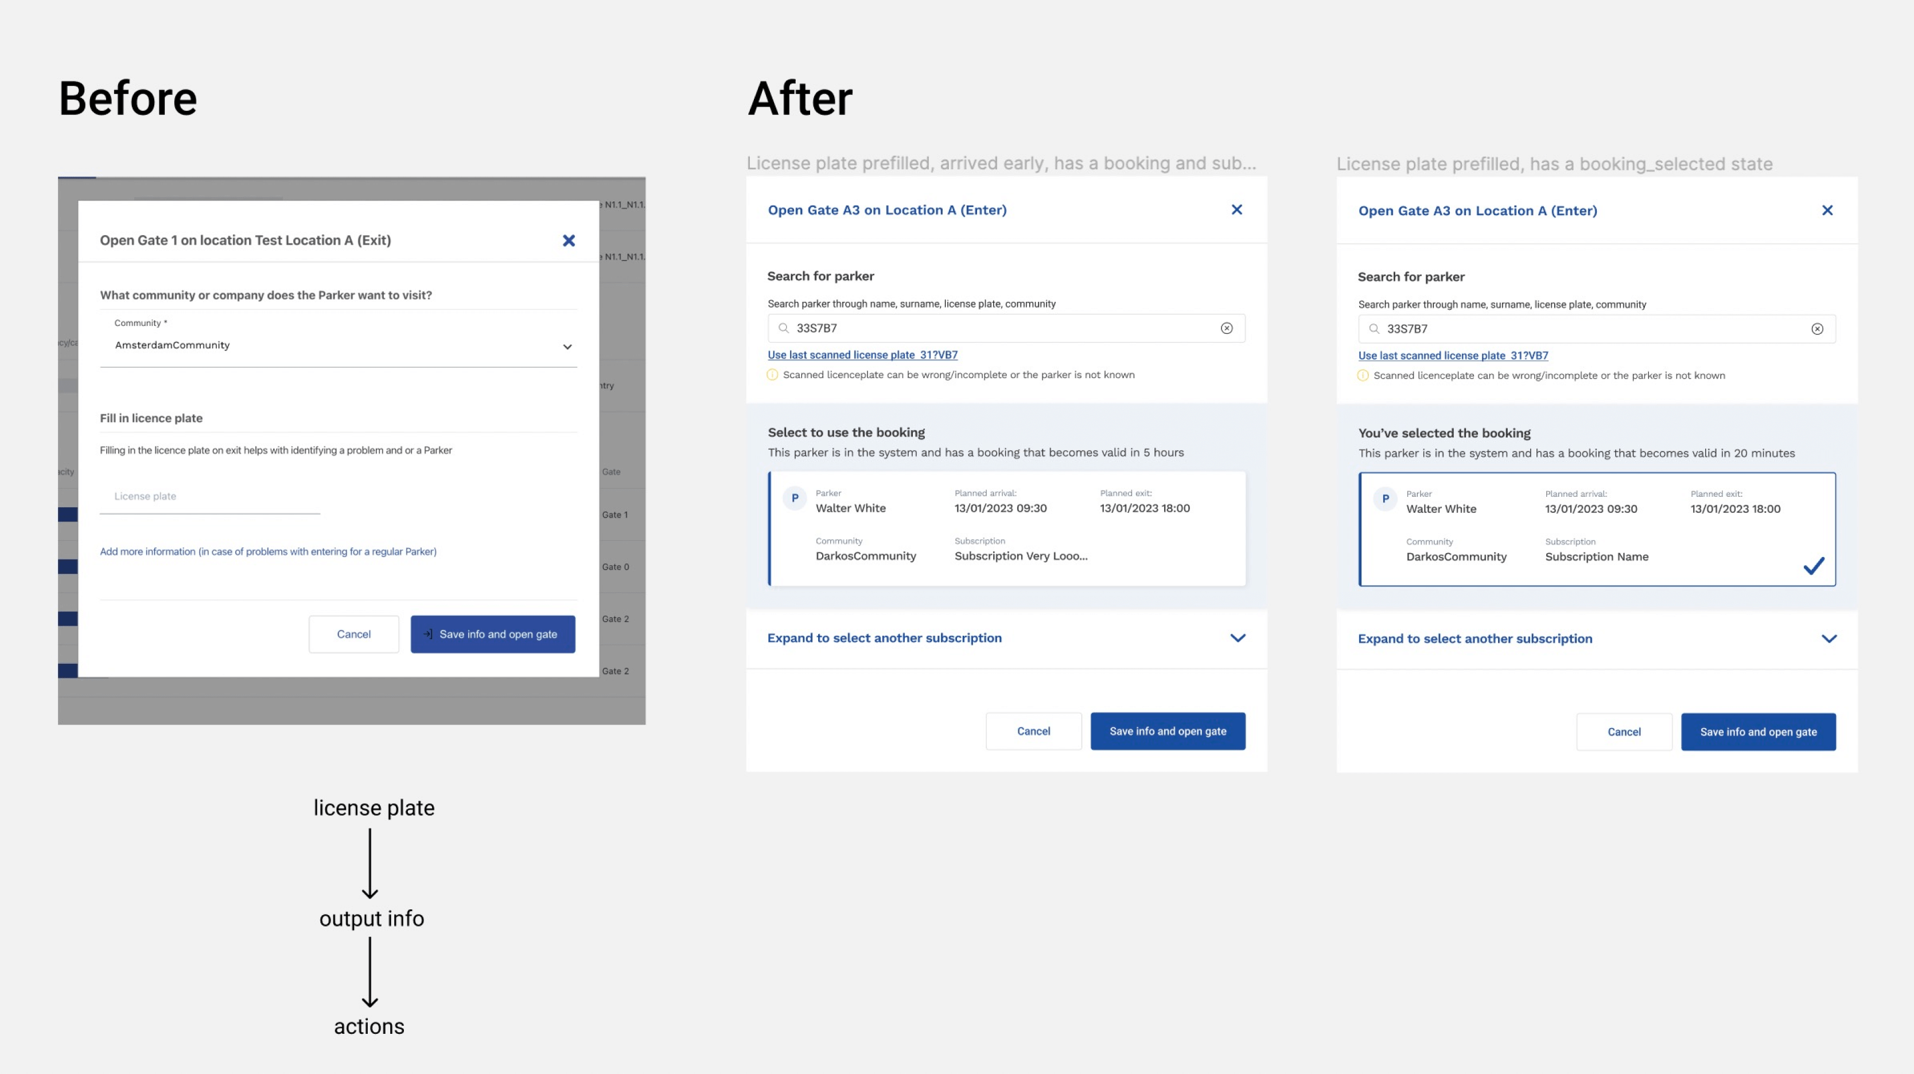Click the checkmark on selected booking card

[1814, 566]
